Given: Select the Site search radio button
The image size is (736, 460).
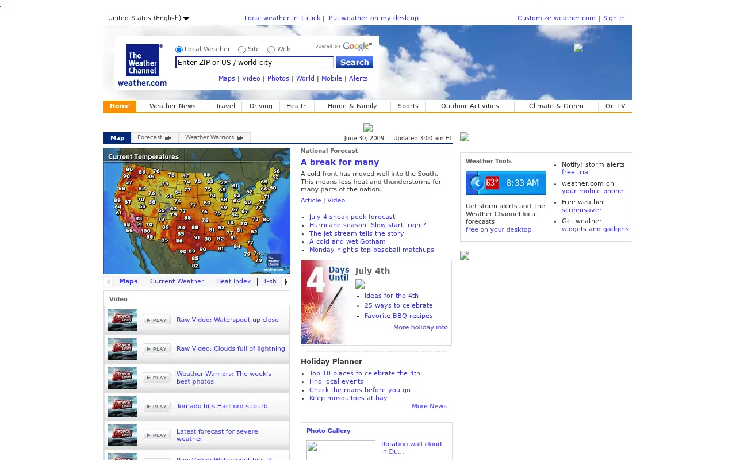Looking at the screenshot, I should 241,49.
